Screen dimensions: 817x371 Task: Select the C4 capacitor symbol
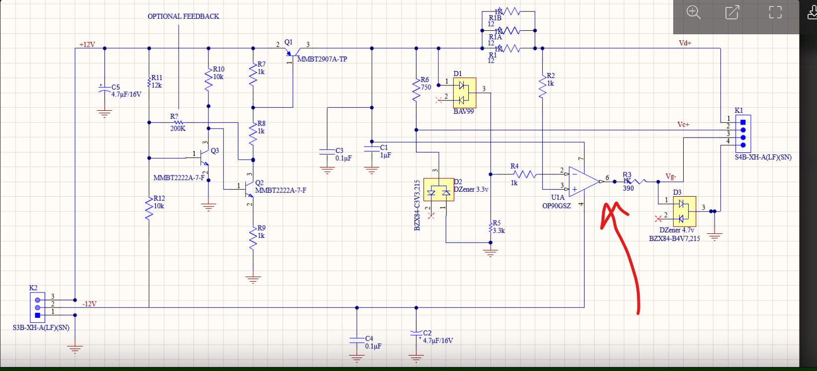click(357, 340)
